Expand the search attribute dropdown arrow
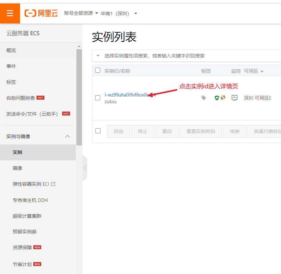The width and height of the screenshot is (281, 274). (x=98, y=56)
